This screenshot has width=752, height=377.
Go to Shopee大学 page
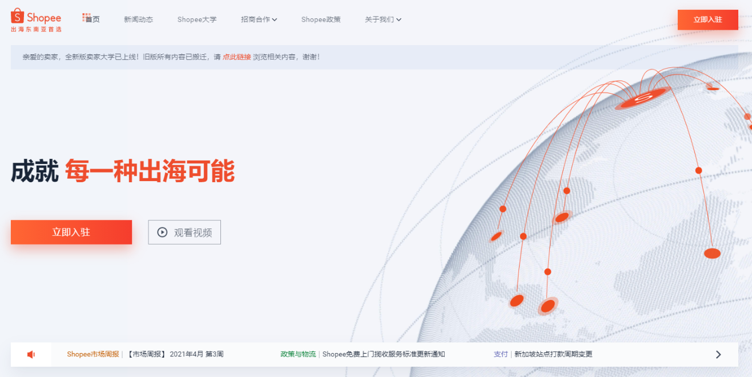(x=197, y=19)
